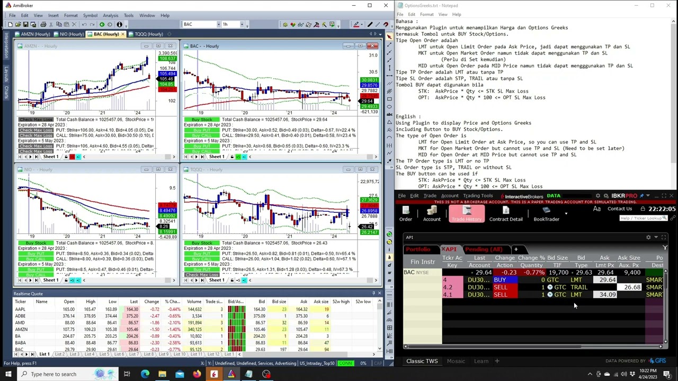Click the Learn tab at TWS bottom
The image size is (678, 381).
click(481, 361)
